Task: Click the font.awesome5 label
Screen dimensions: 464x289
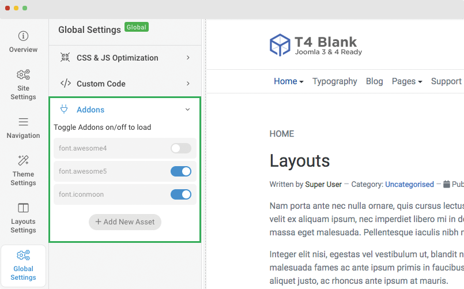Action: click(82, 171)
